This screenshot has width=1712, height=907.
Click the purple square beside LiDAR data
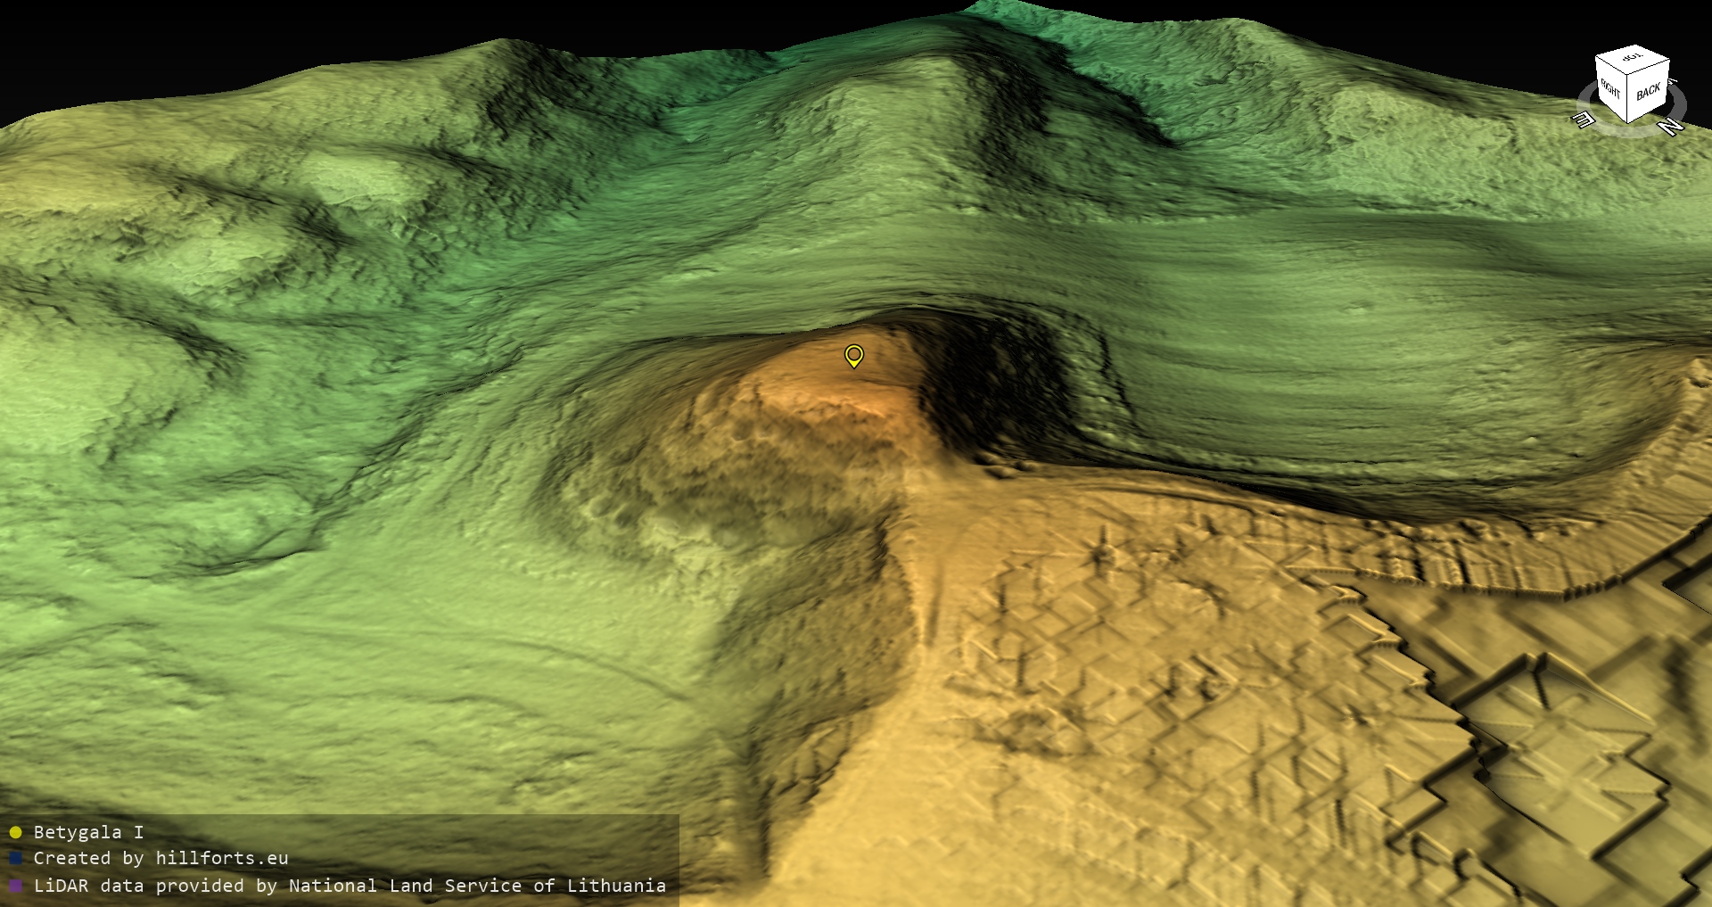pyautogui.click(x=15, y=886)
